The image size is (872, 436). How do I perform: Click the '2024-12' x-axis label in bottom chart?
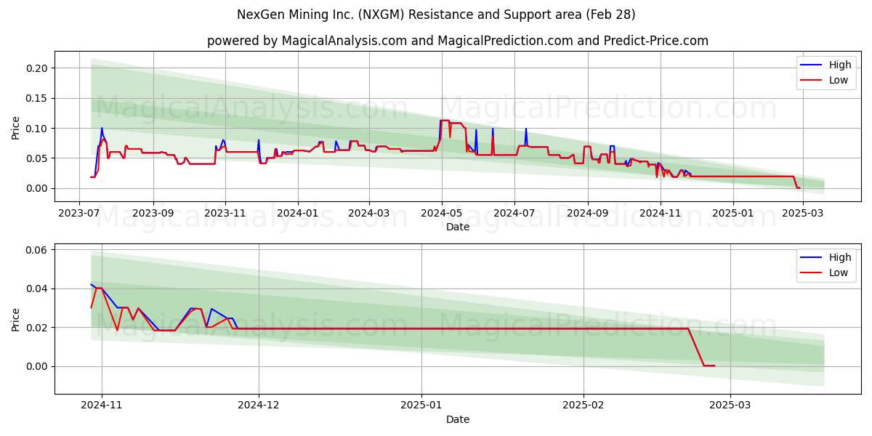point(259,406)
